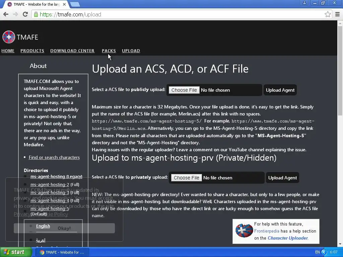Open the DOWNLOAD CENTER menu item
343x257 pixels.
click(72, 51)
